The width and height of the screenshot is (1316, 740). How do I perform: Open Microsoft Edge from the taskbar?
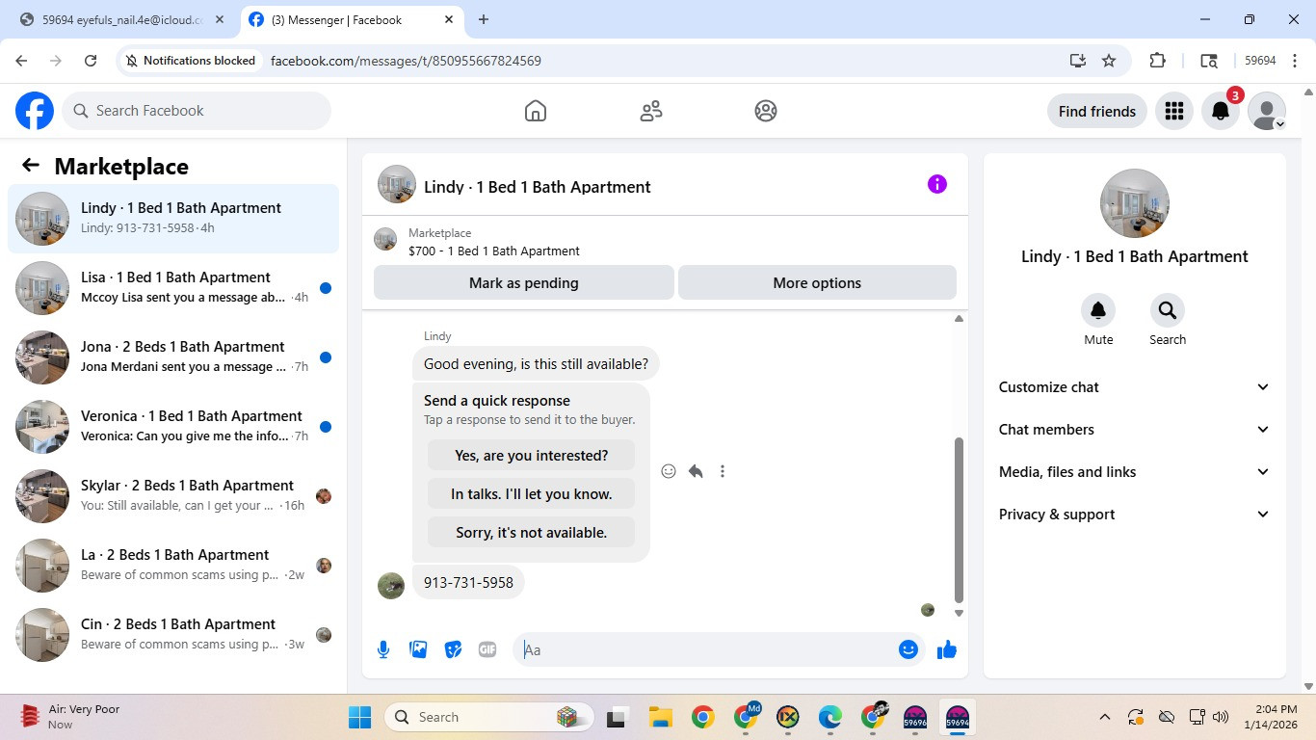click(x=830, y=717)
